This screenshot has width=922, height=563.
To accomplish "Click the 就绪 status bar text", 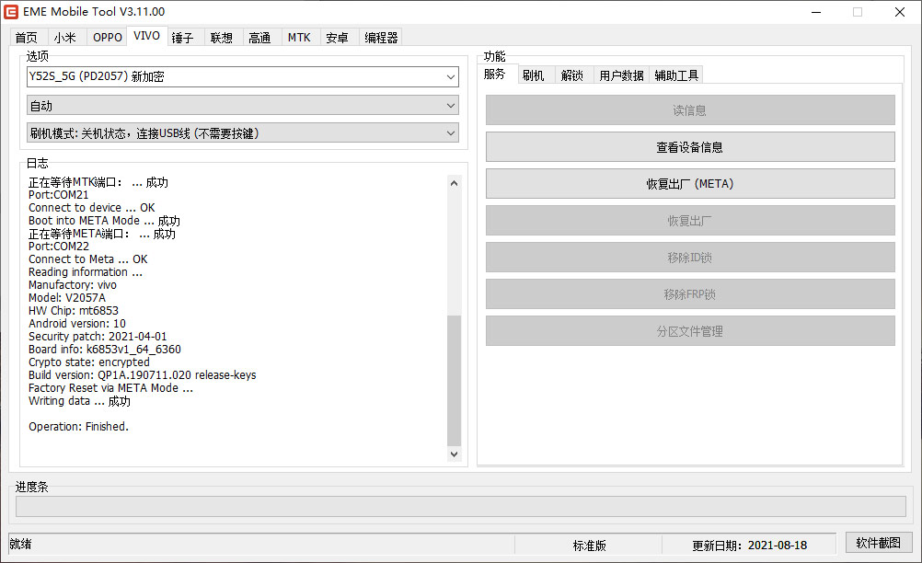I will click(20, 545).
